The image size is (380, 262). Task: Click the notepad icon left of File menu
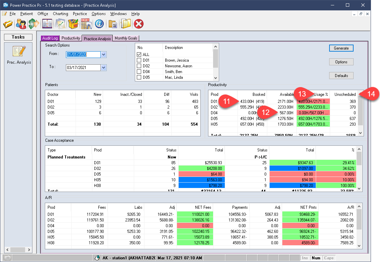pyautogui.click(x=4, y=14)
